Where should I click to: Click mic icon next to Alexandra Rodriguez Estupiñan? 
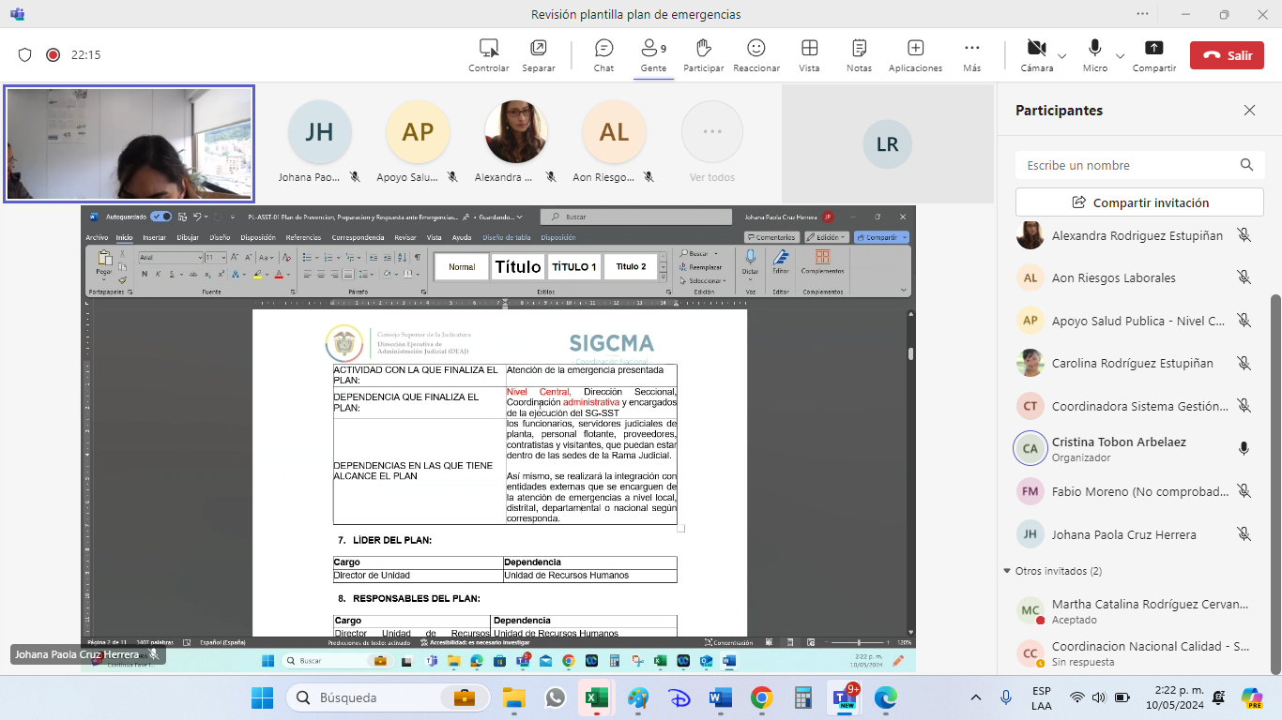1244,235
